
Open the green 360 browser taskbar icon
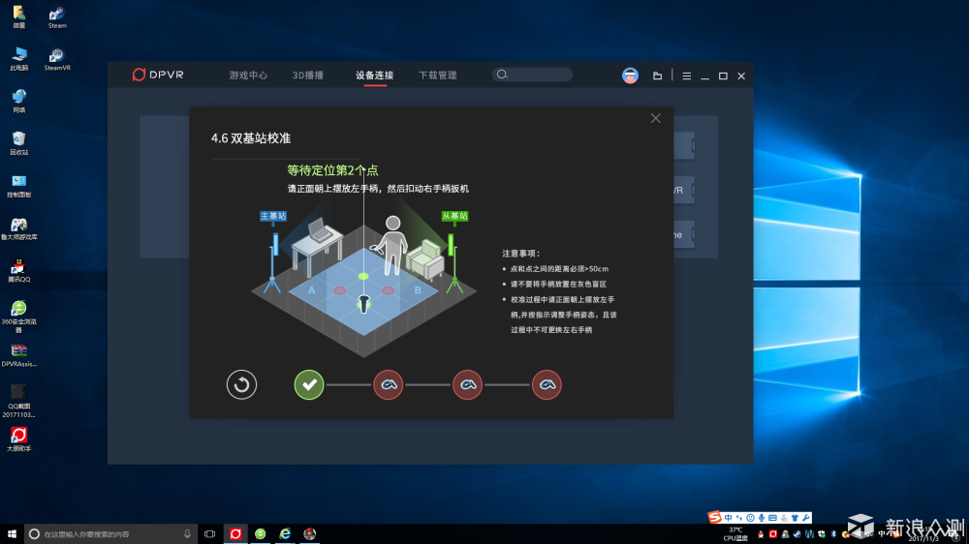pyautogui.click(x=260, y=533)
